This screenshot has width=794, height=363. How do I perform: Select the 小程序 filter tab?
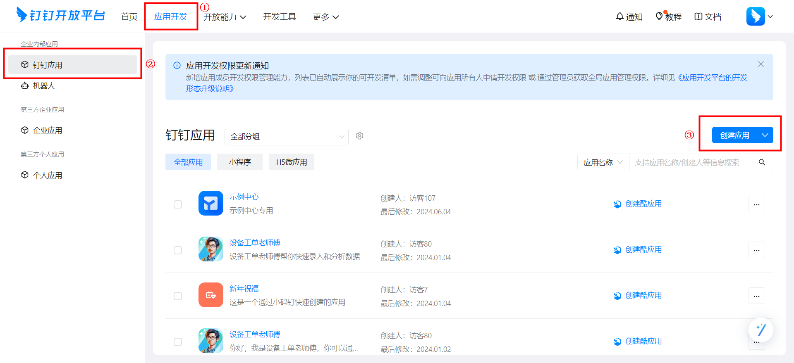(x=240, y=162)
